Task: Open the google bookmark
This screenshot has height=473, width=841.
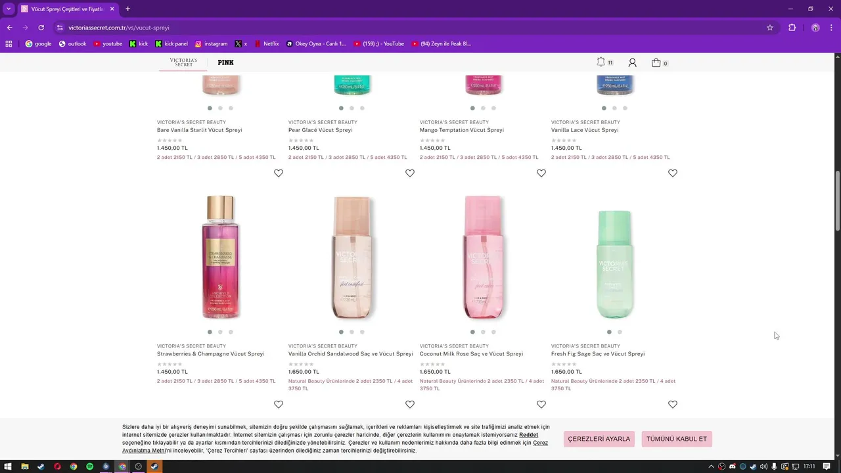Action: [38, 44]
